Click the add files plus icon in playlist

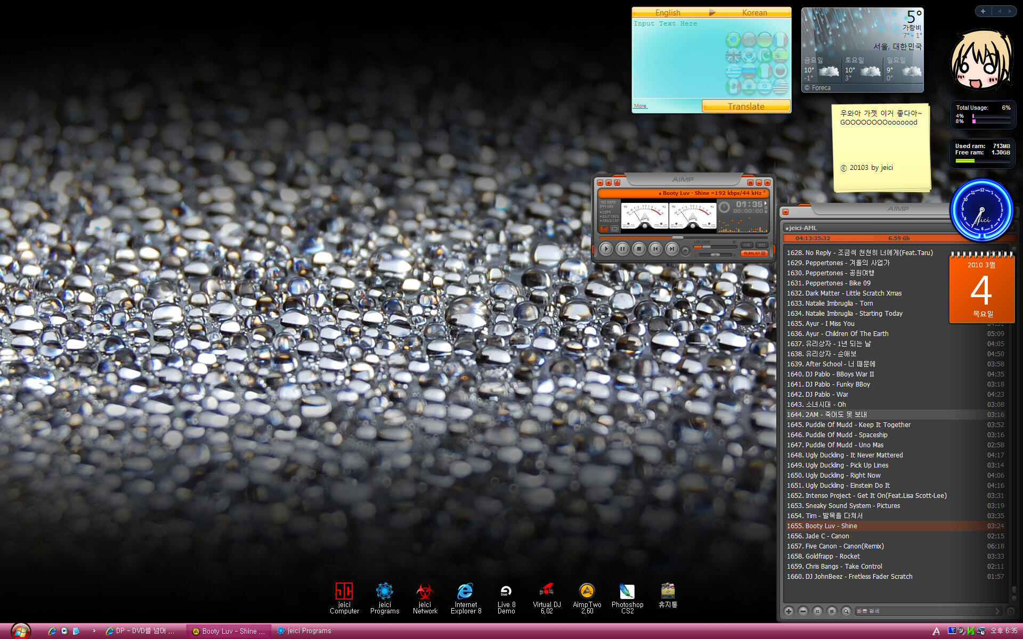tap(789, 611)
